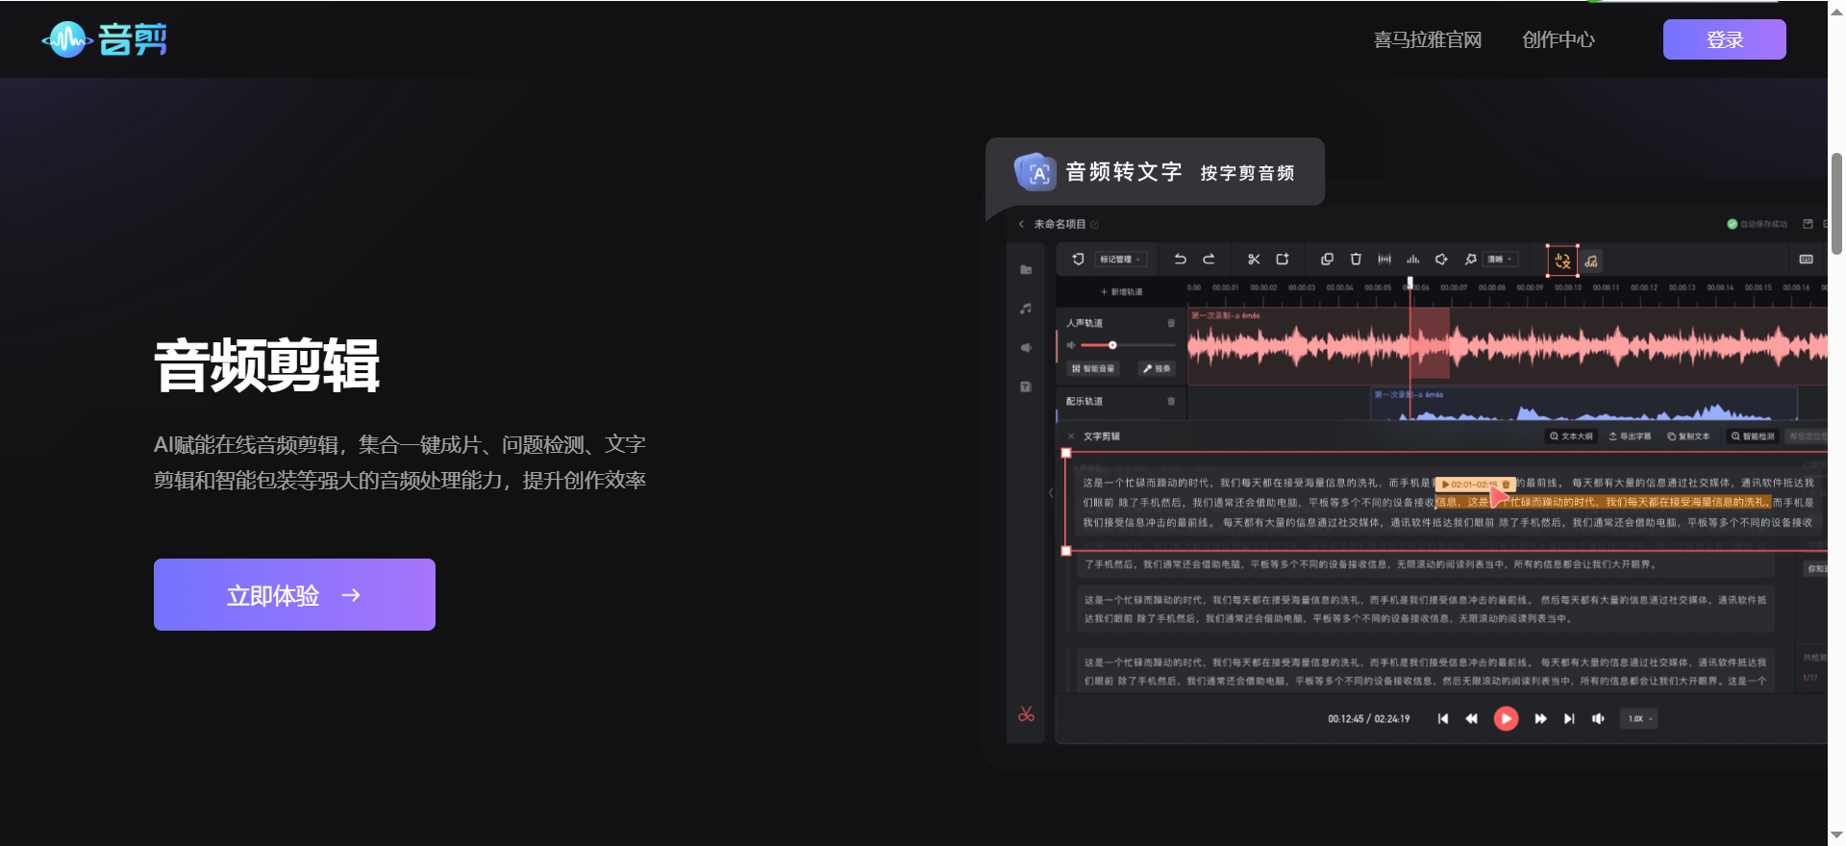Click the noise reduction magic icon
Screen dimensions: 1846x846
coord(1470,259)
